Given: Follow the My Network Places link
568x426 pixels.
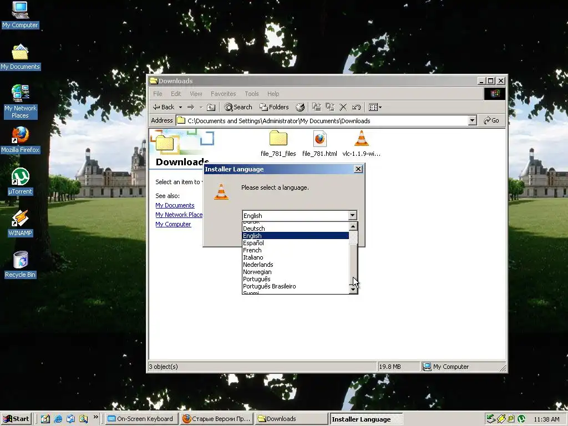Looking at the screenshot, I should coord(179,215).
